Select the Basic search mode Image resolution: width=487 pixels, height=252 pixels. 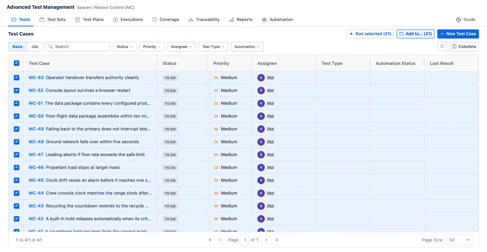[x=18, y=47]
